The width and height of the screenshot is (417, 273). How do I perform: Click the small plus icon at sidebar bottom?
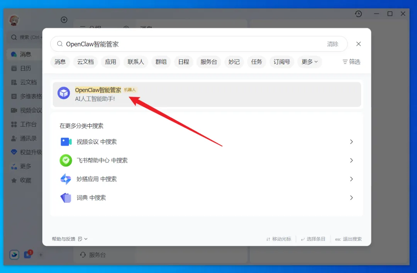coord(41,255)
